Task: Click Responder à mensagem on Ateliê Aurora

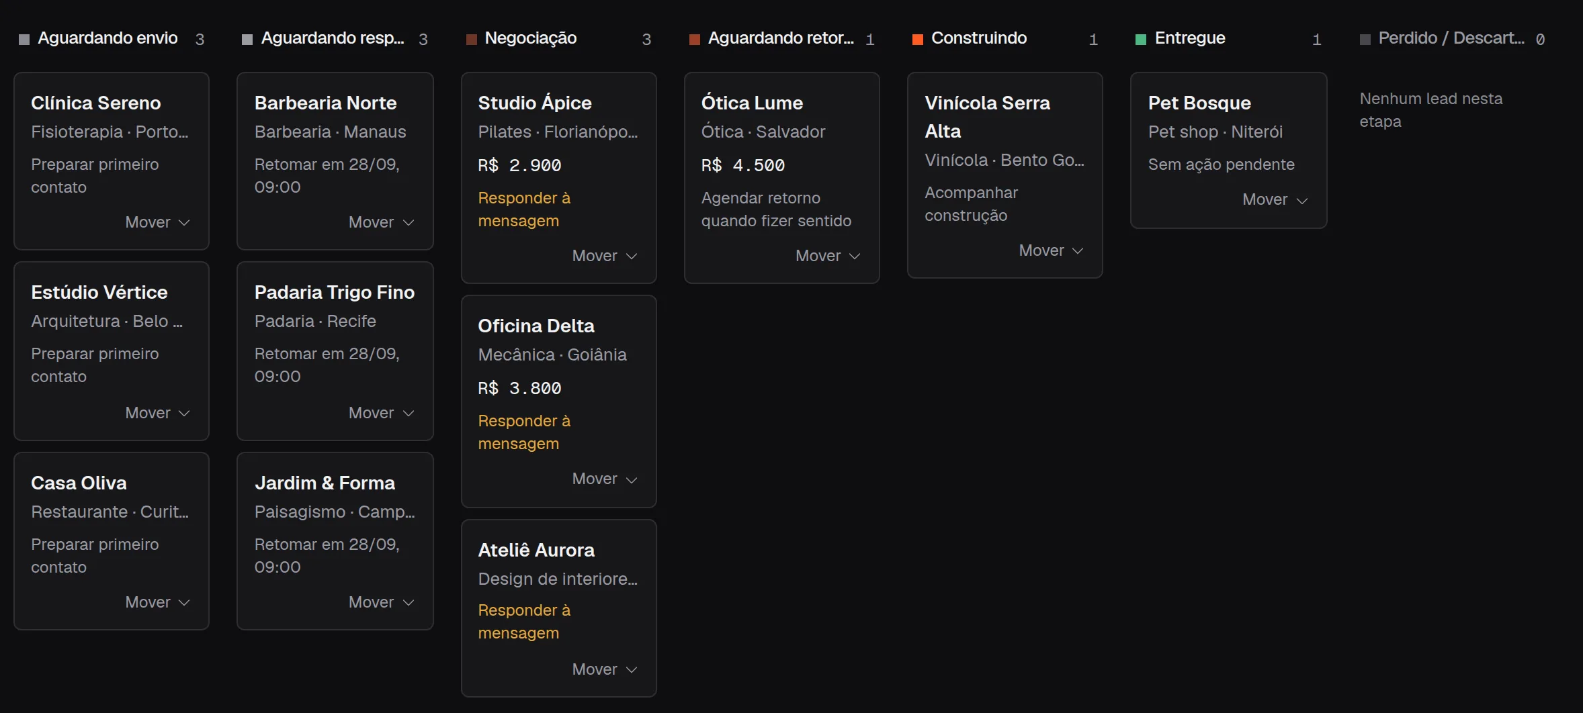Action: coord(524,622)
